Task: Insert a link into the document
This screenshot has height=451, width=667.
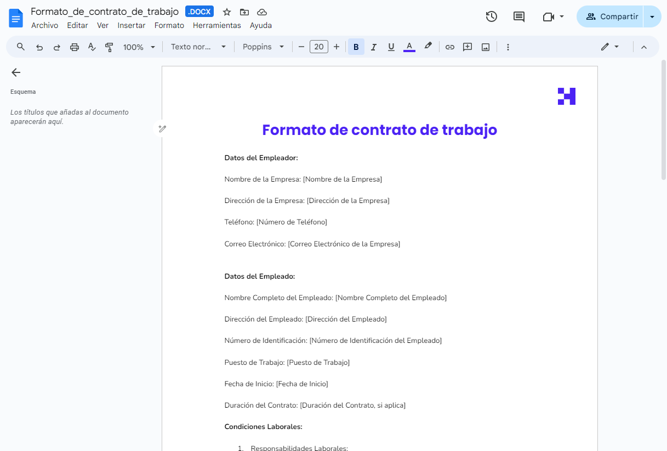Action: point(450,47)
